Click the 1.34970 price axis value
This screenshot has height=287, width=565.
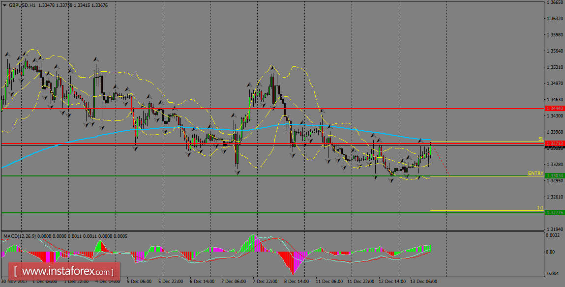click(x=555, y=83)
